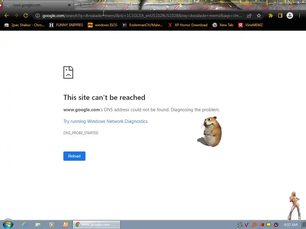Select the Chrome www.google.com taskbar button
The height and width of the screenshot is (229, 306).
pyautogui.click(x=97, y=225)
